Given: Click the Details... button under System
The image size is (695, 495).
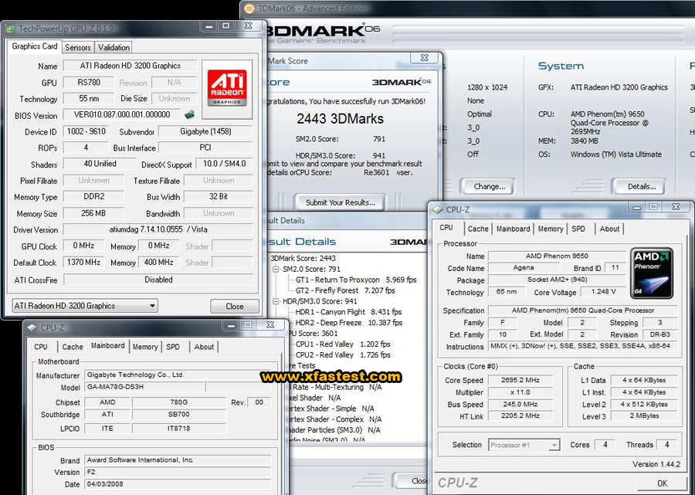Looking at the screenshot, I should (x=641, y=186).
